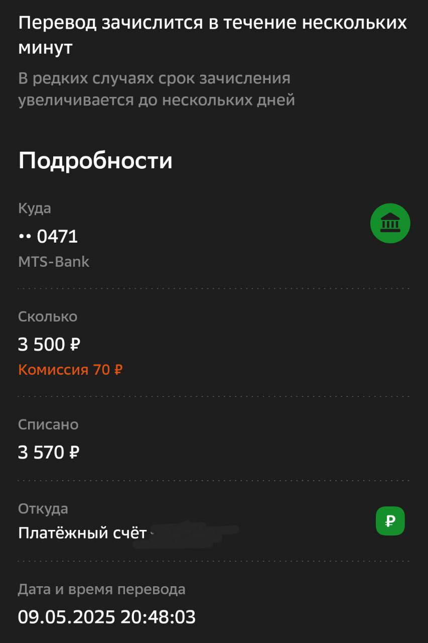
Task: Tap the debited 3 570 ₽ total
Action: pos(49,453)
